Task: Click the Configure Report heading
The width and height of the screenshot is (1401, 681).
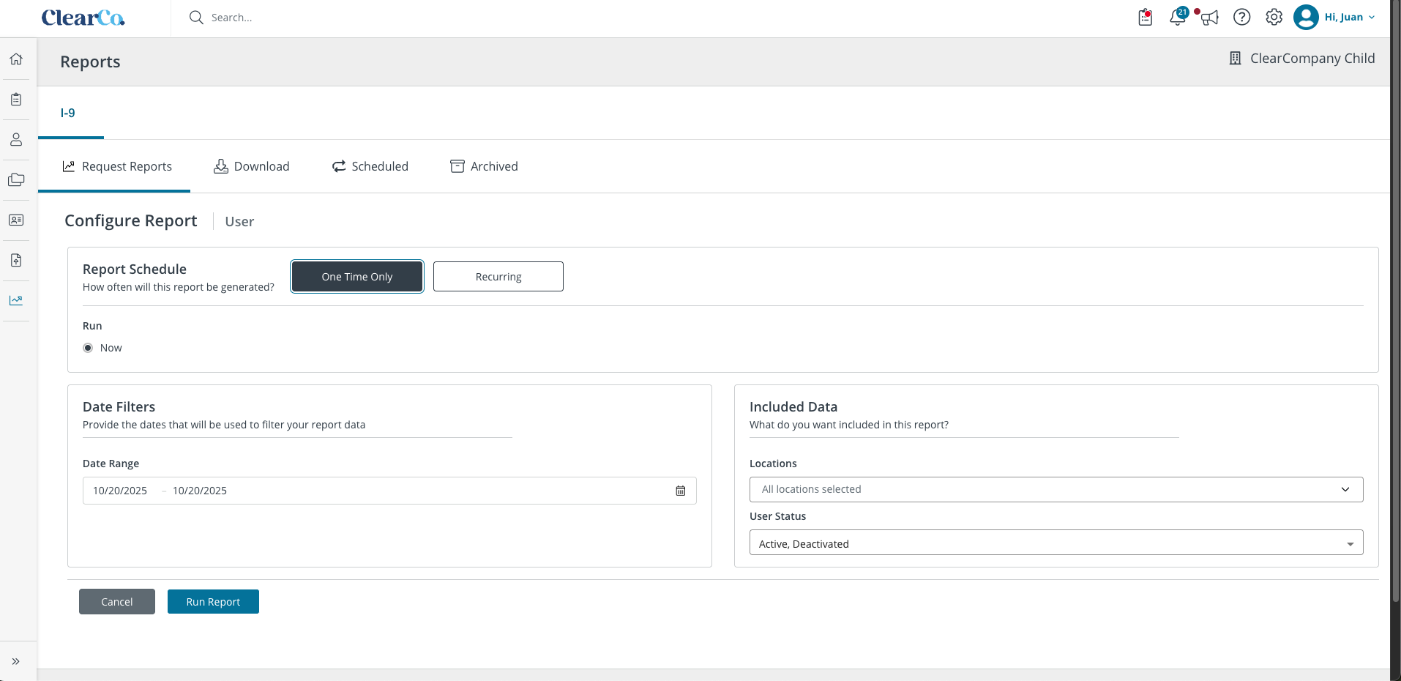Action: [x=131, y=220]
